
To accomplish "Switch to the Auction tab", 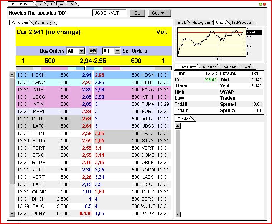I will [x=209, y=67].
